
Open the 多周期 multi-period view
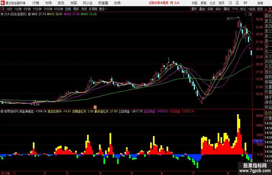tap(93, 9)
